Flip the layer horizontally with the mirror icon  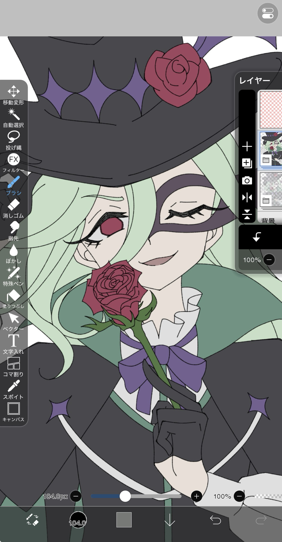coord(247,197)
